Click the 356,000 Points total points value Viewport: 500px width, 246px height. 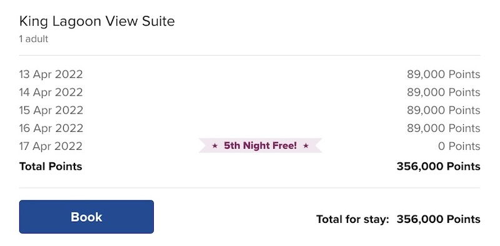tap(439, 166)
